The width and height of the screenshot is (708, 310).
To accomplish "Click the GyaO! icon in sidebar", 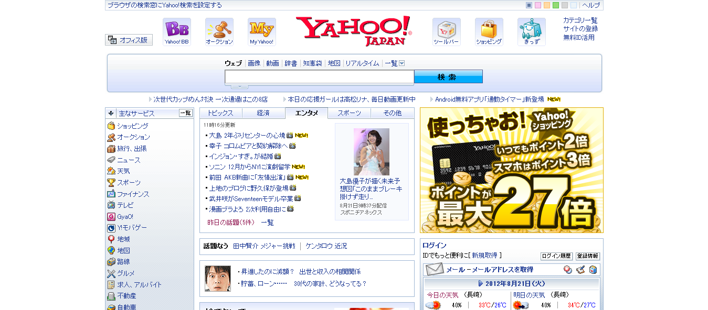I will pos(111,217).
